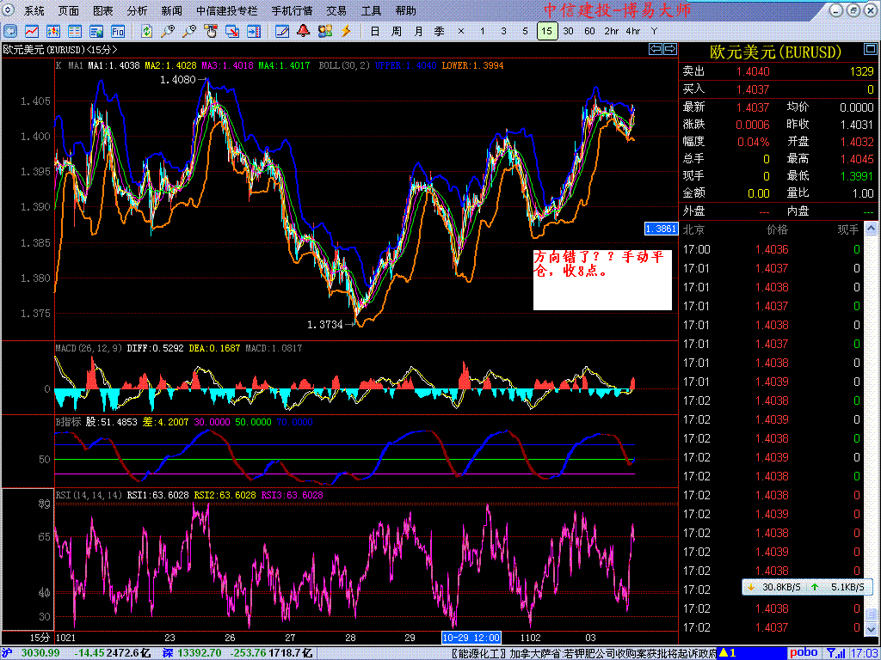Screen dimensions: 881x660
Task: Open the quote list table icon
Action: click(75, 31)
